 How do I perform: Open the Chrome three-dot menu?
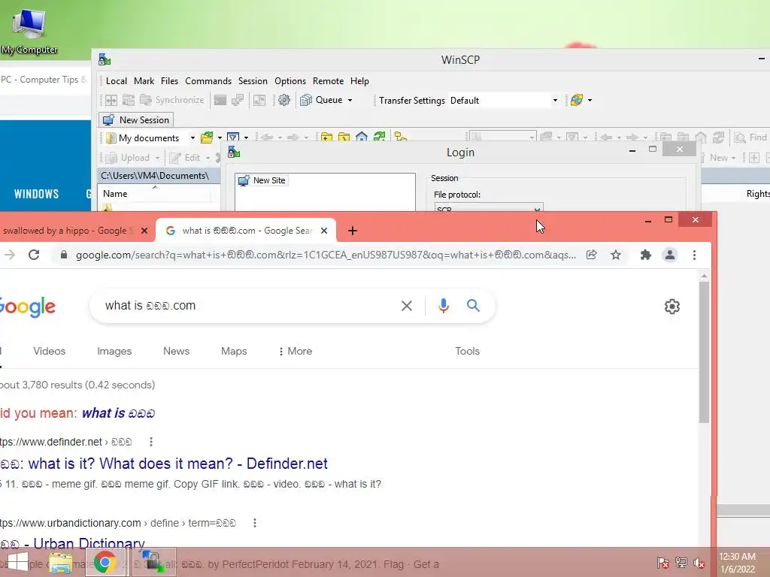(x=694, y=255)
